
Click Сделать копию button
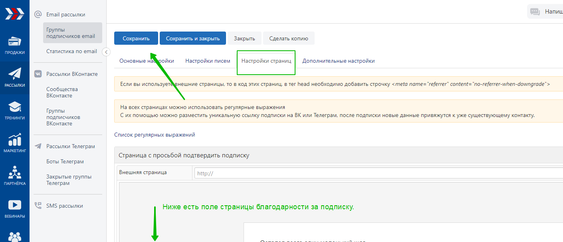coord(289,38)
